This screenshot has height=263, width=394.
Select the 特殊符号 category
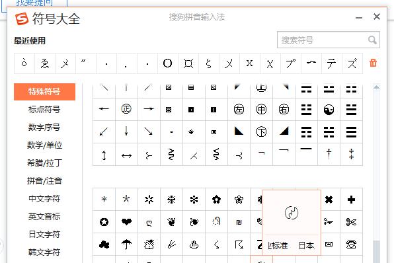(44, 92)
